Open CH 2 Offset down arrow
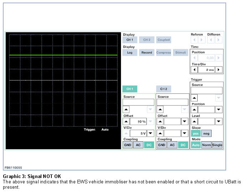This screenshot has width=244, height=193. pos(184,122)
